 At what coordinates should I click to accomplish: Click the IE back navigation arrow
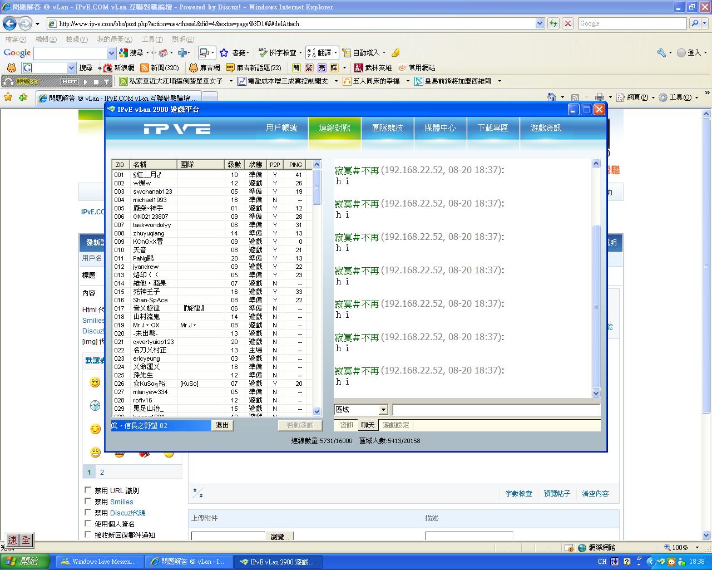click(x=10, y=24)
